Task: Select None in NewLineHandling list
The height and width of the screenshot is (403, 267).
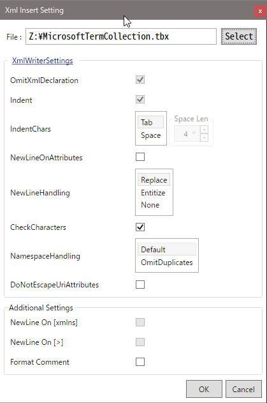Action: [154, 205]
